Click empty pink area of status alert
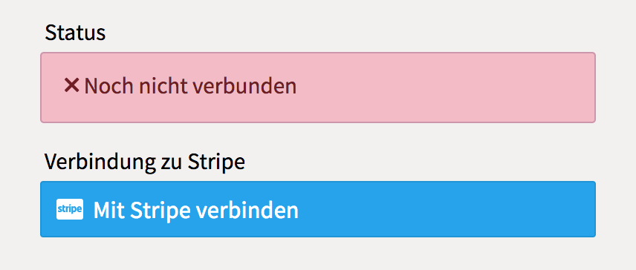 (447, 88)
